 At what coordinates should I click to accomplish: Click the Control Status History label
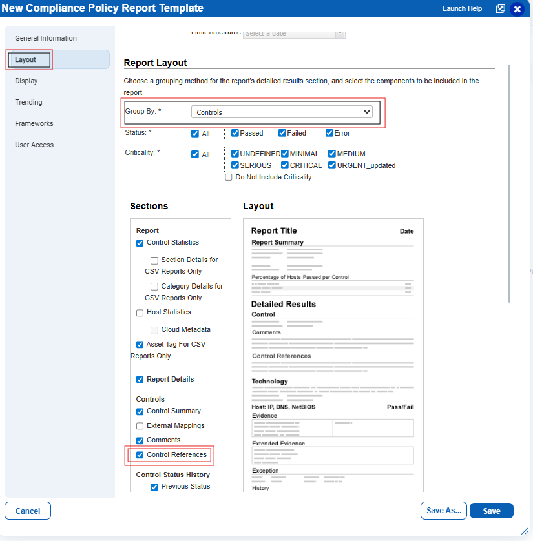[x=173, y=475]
